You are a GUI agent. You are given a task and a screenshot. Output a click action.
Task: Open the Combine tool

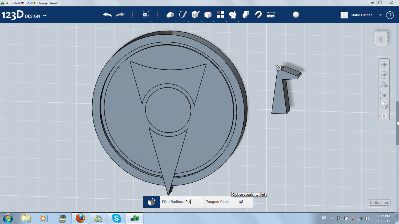pyautogui.click(x=246, y=15)
